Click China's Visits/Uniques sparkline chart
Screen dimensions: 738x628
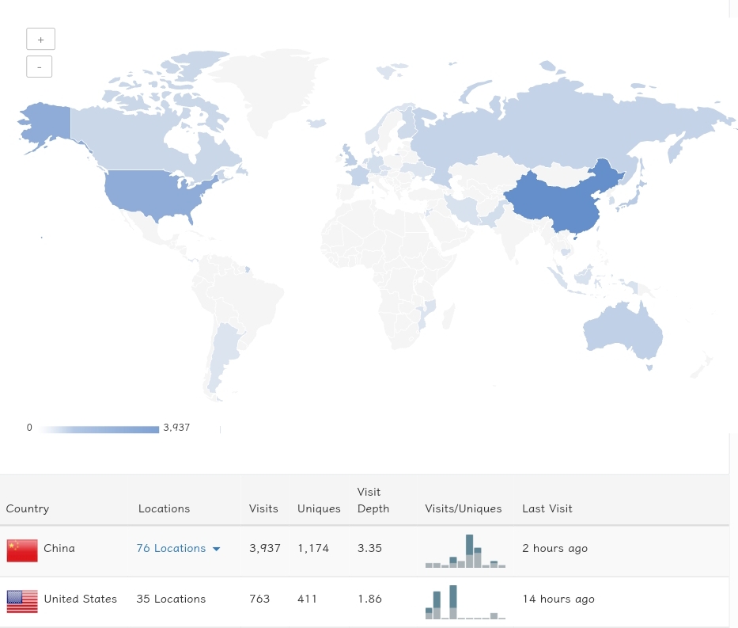(465, 550)
